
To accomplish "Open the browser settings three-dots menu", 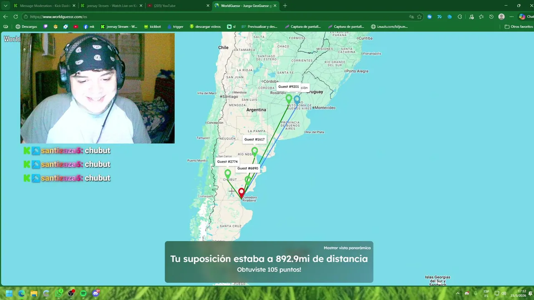I will coord(511,17).
